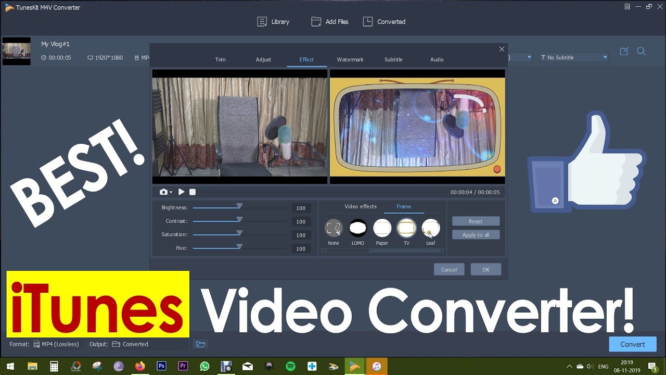Switch to the Video effects sub-tab
This screenshot has height=375, width=666.
361,207
